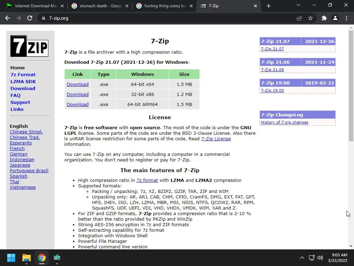Open the clock showing 9:03 AM
Screen dimensions: 354x266
[337, 258]
